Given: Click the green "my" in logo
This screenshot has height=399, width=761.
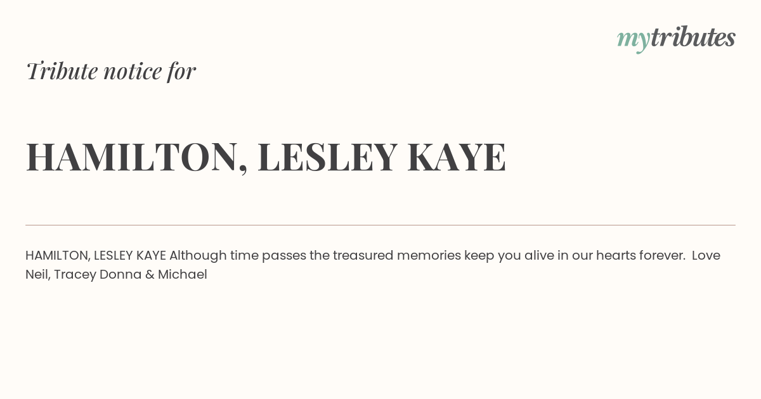Looking at the screenshot, I should click(x=633, y=41).
